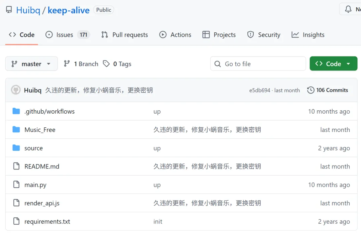361x234 pixels.
Task: Open the keep-alive repository link
Action: coord(69,10)
